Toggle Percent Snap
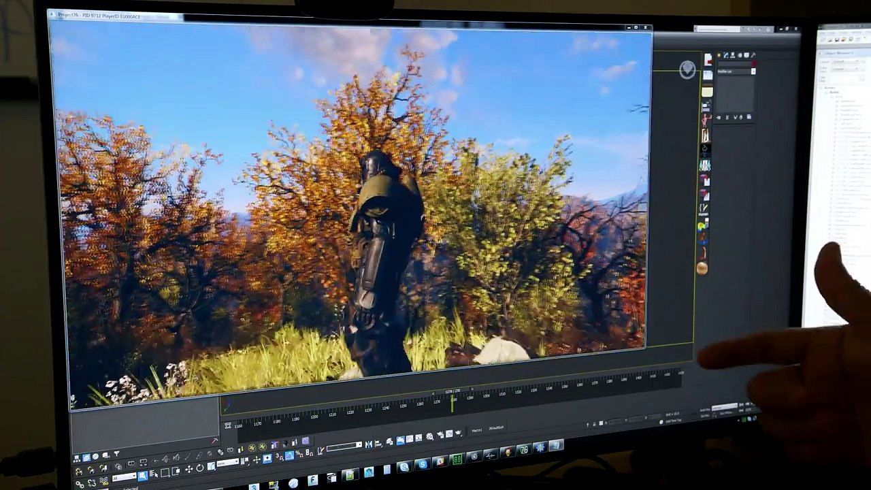The width and height of the screenshot is (871, 490). point(299,454)
